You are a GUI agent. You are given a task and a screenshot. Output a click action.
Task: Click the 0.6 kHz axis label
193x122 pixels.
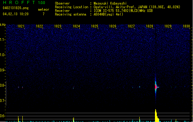click(x=2, y=116)
